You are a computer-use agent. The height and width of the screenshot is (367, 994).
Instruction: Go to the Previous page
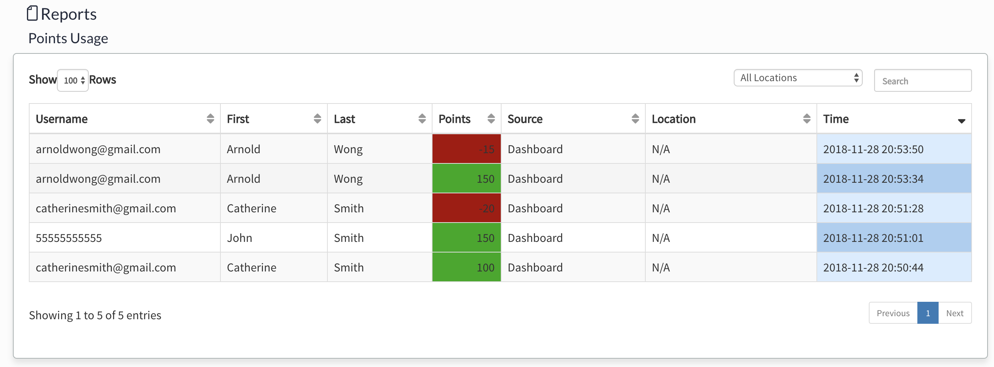click(893, 313)
